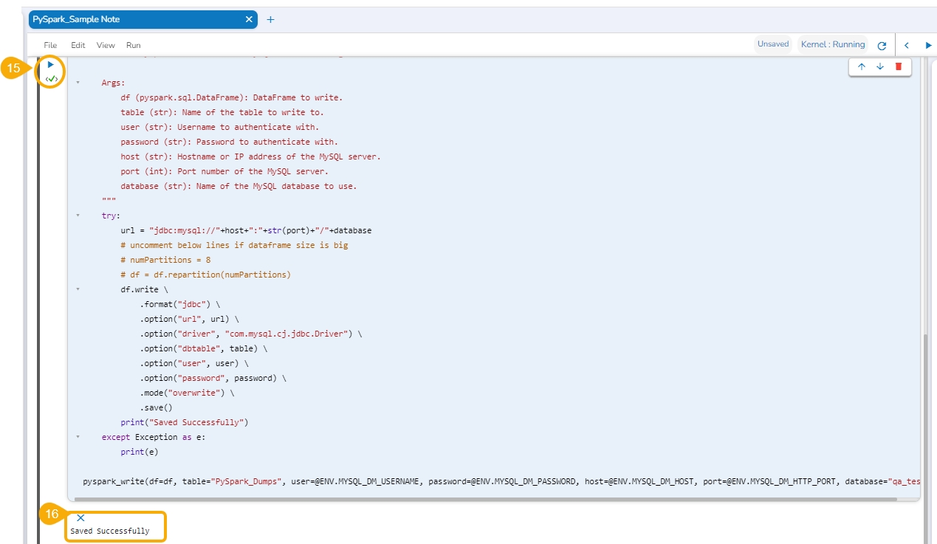
Task: Click the green cell validation check icon
Action: tap(51, 78)
